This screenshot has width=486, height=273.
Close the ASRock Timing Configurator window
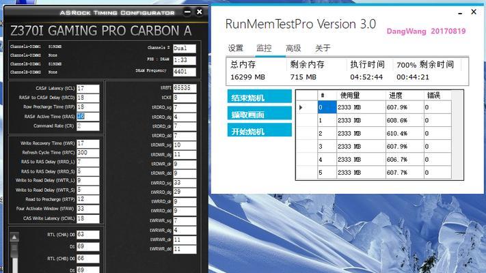[x=200, y=12]
